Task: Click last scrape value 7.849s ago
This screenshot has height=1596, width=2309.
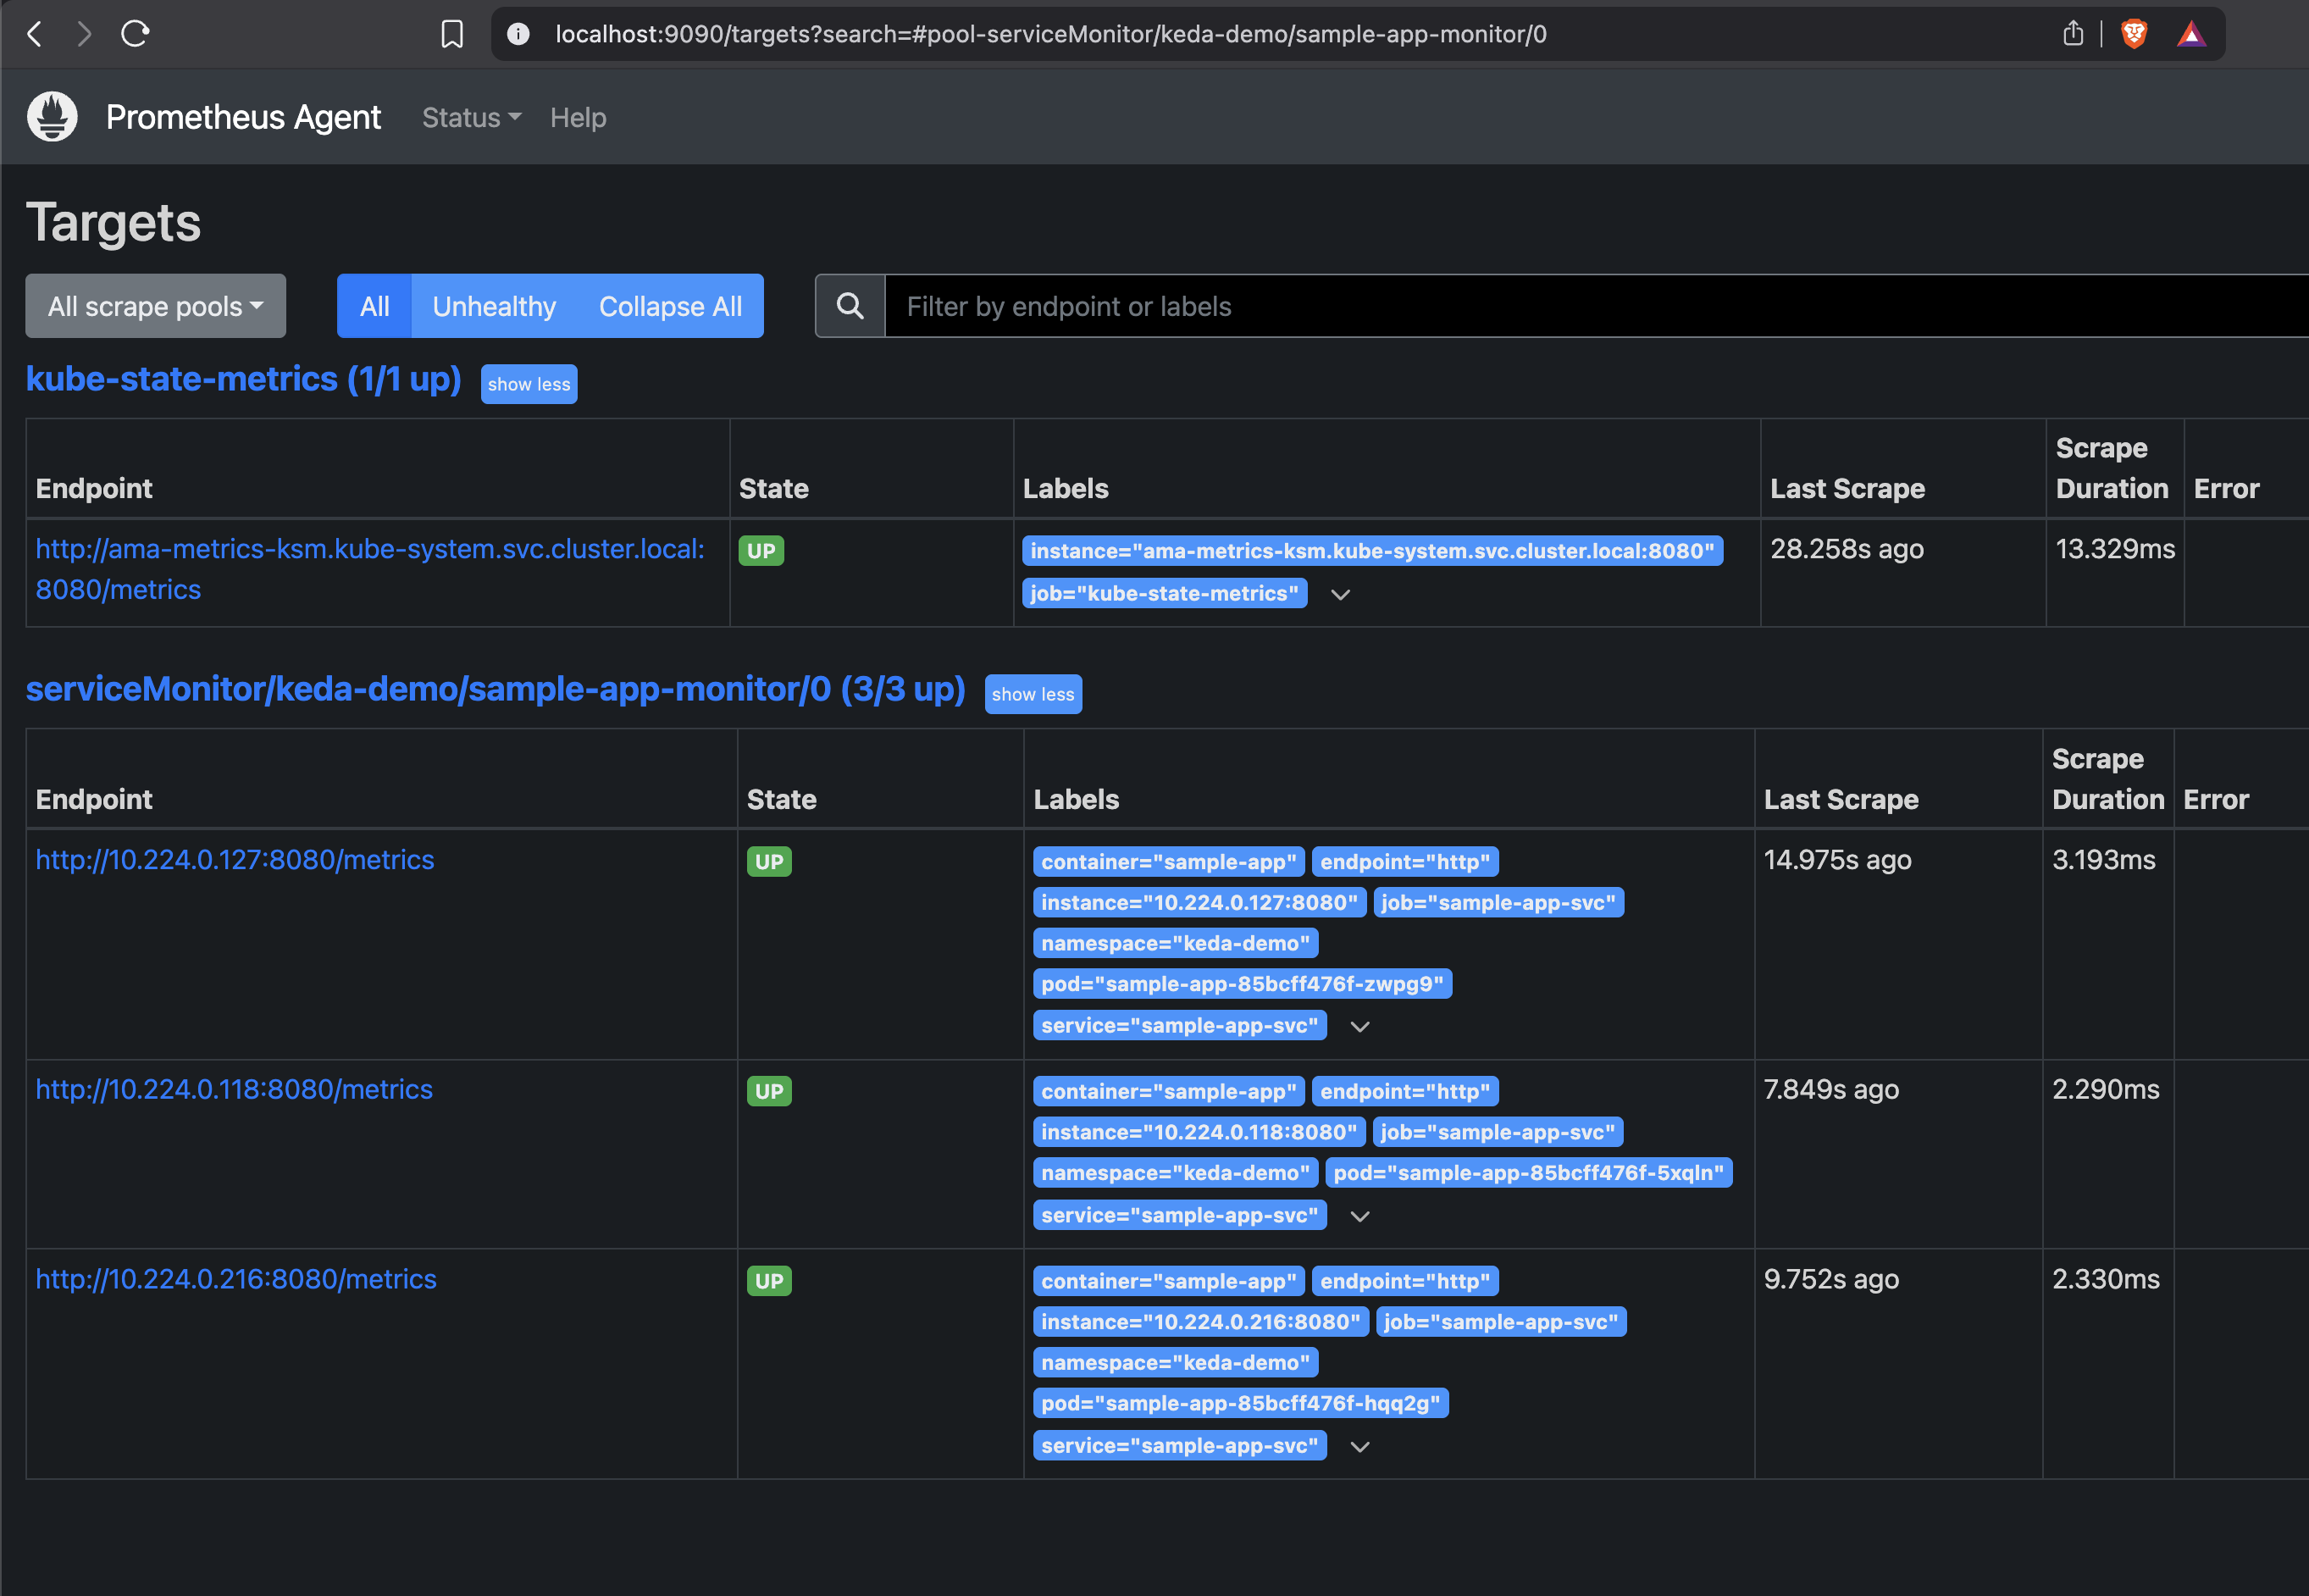Action: point(1831,1089)
